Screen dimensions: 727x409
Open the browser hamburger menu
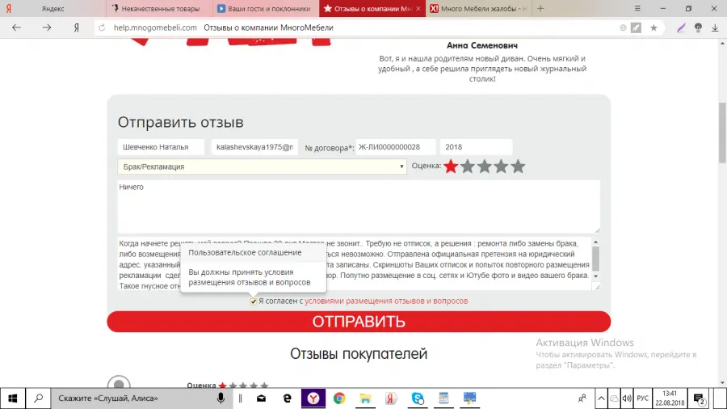click(x=637, y=8)
